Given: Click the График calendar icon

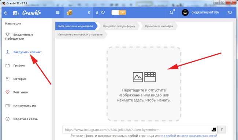Looking at the screenshot, I should [7, 66].
